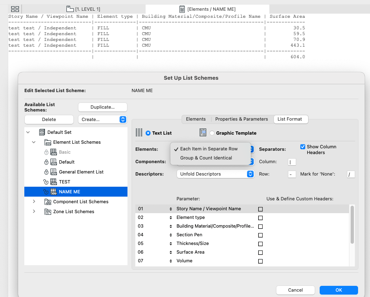Click the reorder handle for row 04
Image resolution: width=370 pixels, height=297 pixels.
tap(171, 235)
